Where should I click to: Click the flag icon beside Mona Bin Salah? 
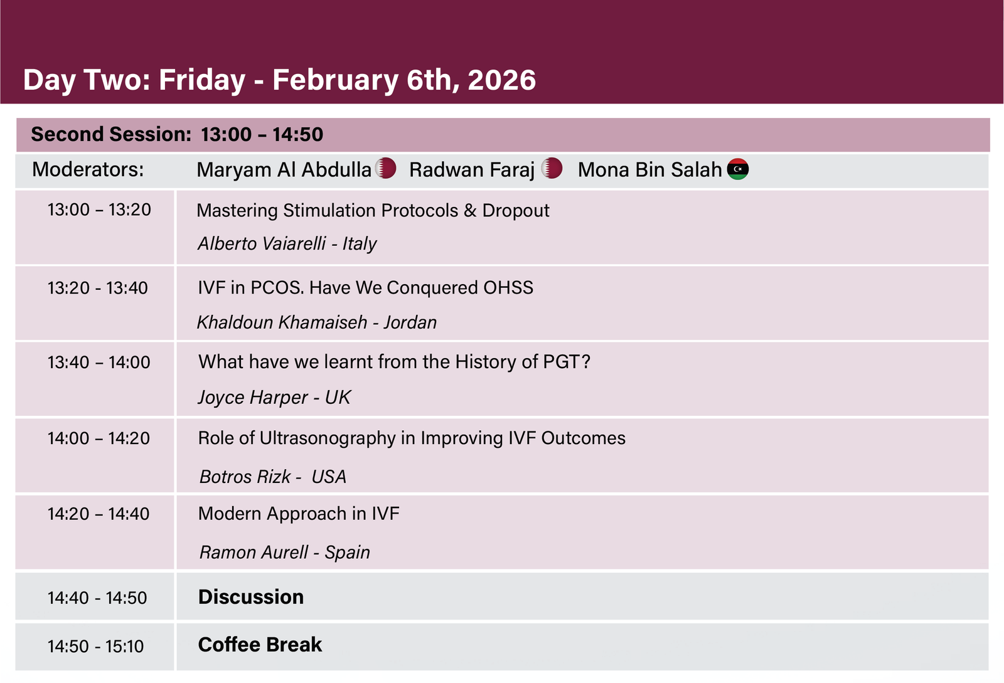[738, 169]
